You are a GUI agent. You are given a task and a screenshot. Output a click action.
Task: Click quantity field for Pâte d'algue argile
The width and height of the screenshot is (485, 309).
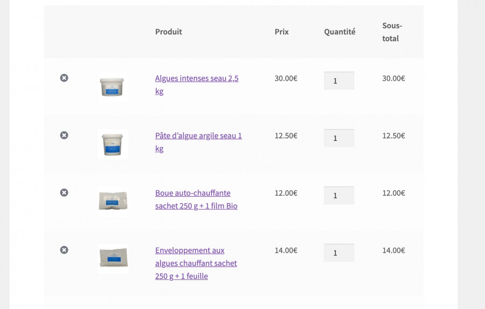(338, 138)
